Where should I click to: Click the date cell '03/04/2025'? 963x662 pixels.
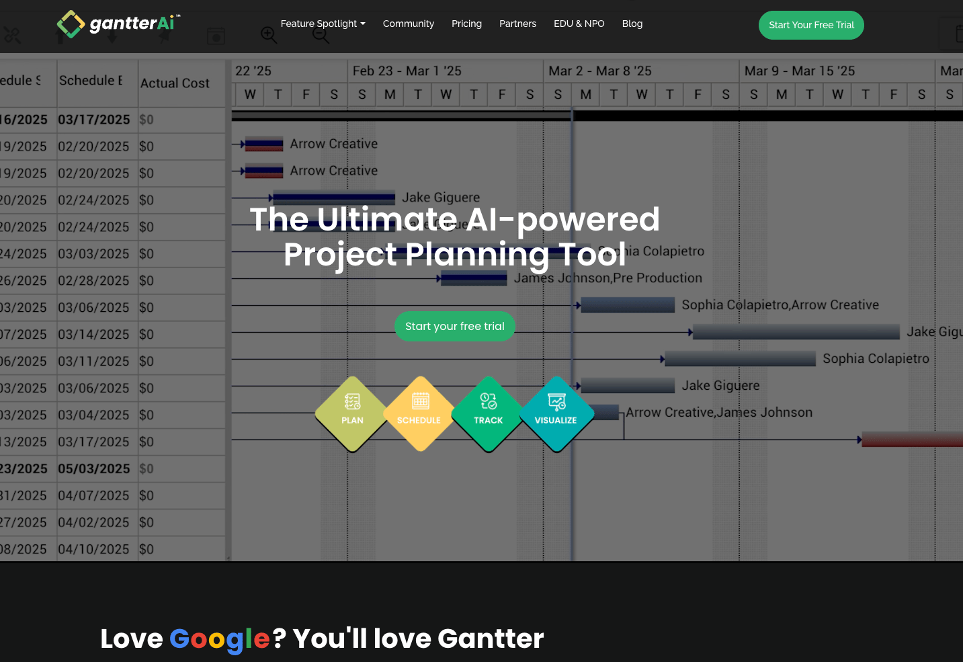pyautogui.click(x=93, y=415)
